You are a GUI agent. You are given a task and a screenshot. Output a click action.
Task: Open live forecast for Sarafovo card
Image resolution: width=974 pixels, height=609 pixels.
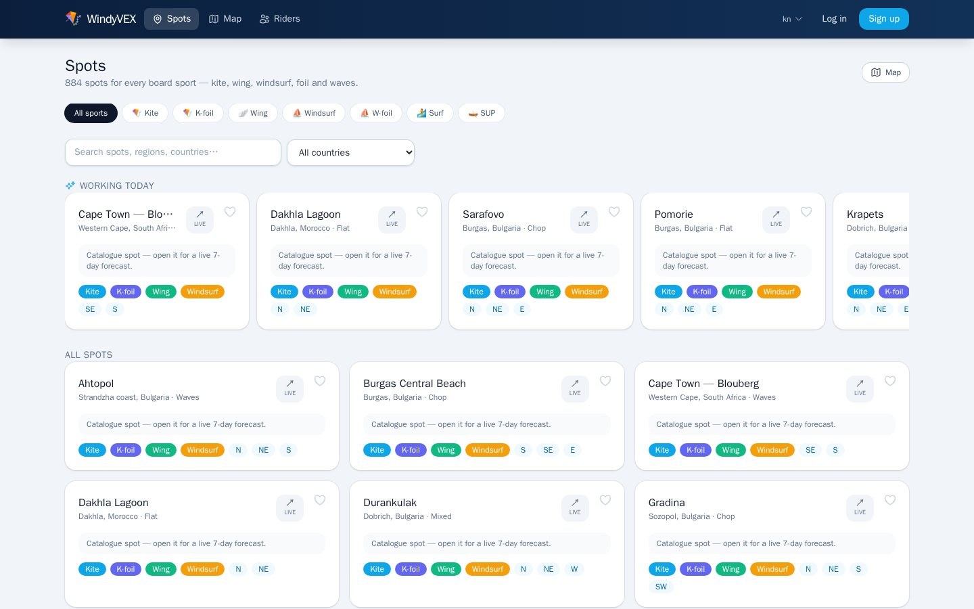pyautogui.click(x=584, y=219)
